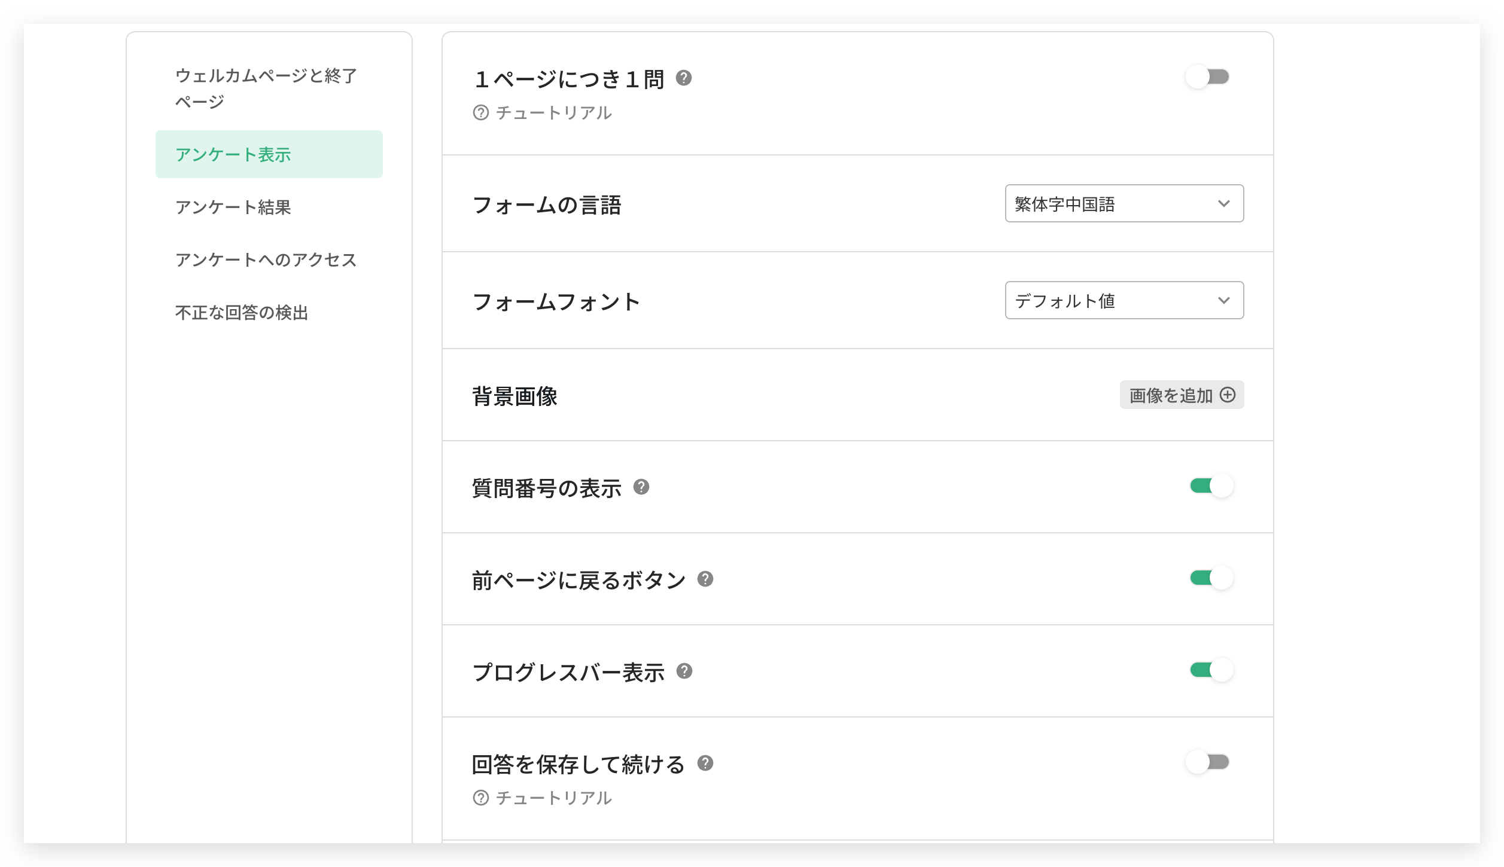Click フォームフォント label
This screenshot has height=867, width=1504.
click(x=556, y=301)
